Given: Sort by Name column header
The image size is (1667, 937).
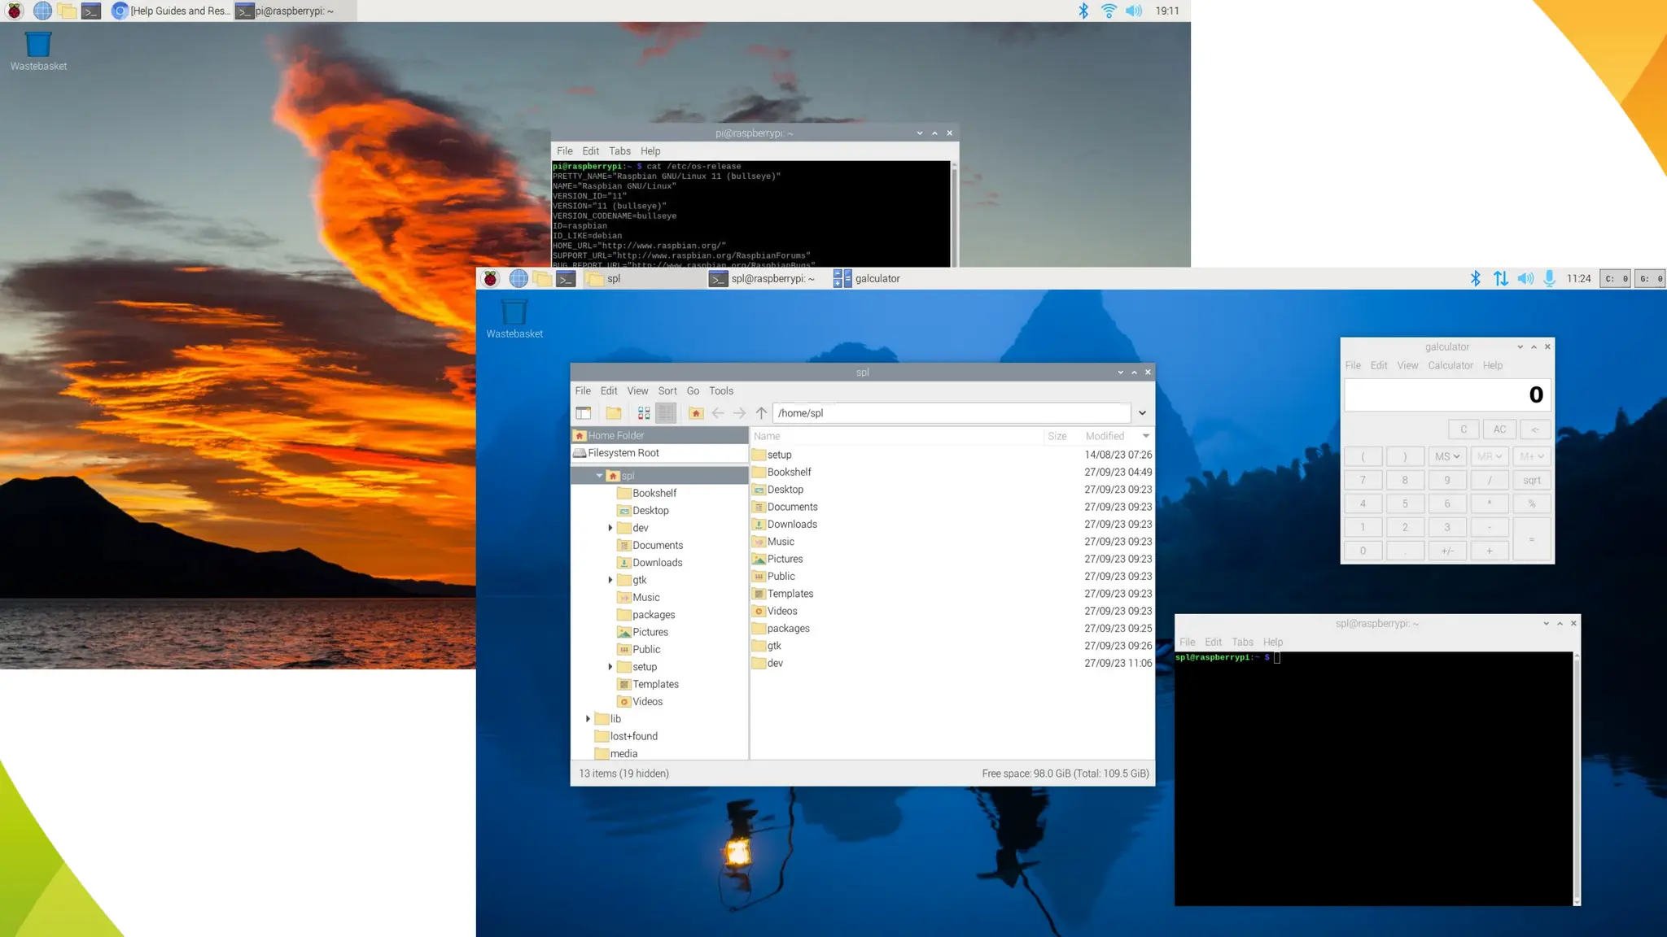Looking at the screenshot, I should pos(896,436).
